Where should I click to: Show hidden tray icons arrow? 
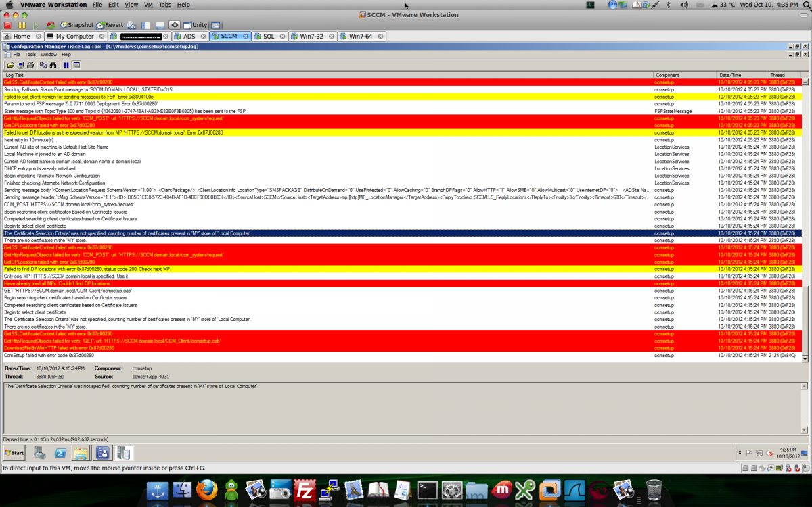point(740,453)
